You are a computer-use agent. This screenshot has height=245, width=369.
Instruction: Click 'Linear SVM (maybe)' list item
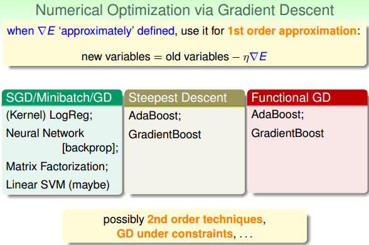tap(58, 185)
